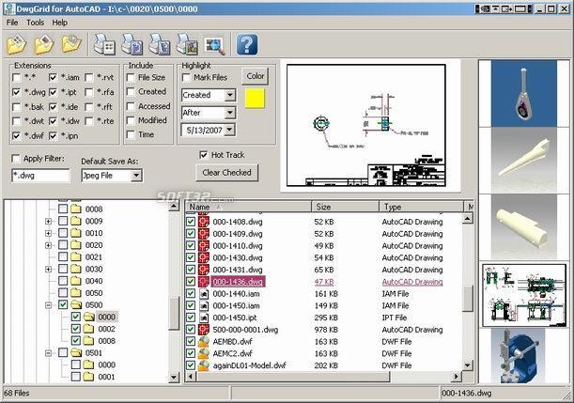Collapse the 0500 folder node
The height and width of the screenshot is (403, 574).
[48, 305]
